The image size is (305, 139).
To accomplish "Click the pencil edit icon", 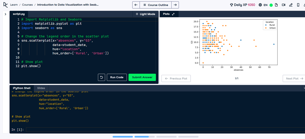I will point(291,5).
